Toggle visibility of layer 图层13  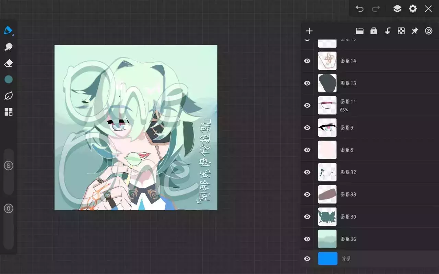(x=307, y=83)
